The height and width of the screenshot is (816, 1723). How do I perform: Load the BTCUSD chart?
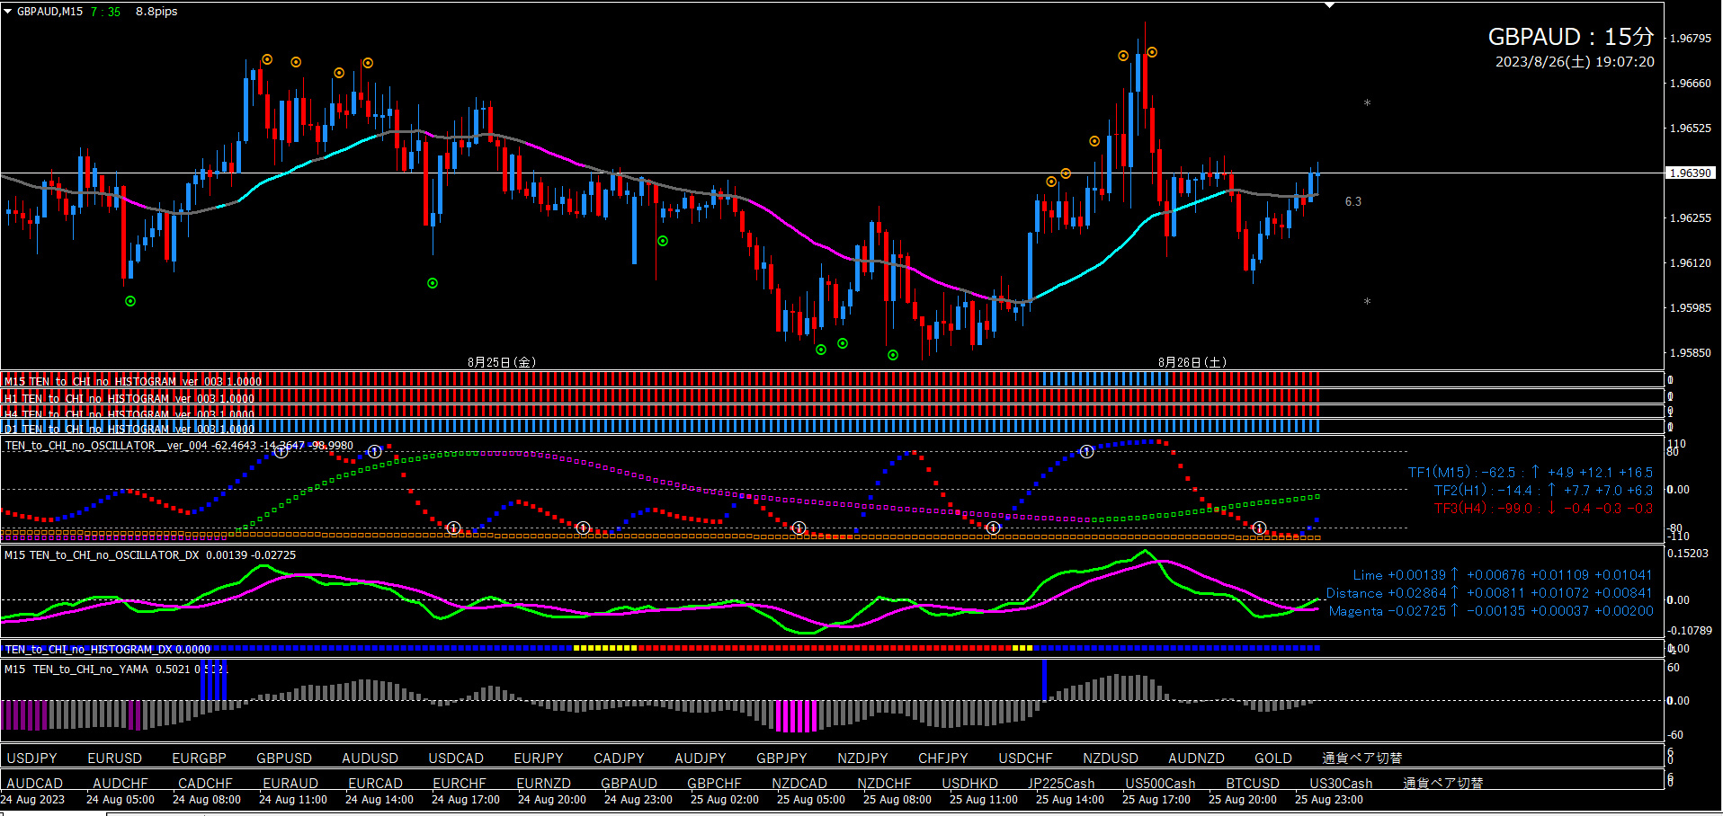[1252, 784]
